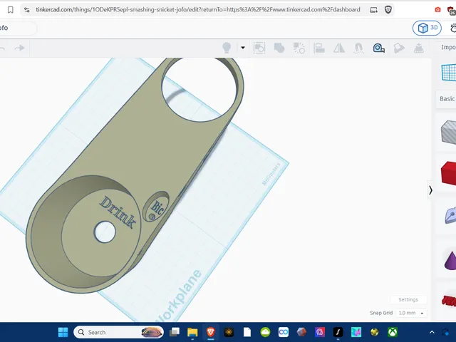Screen dimensions: 456x342
Task: Click the browser address URL
Action: click(x=198, y=9)
